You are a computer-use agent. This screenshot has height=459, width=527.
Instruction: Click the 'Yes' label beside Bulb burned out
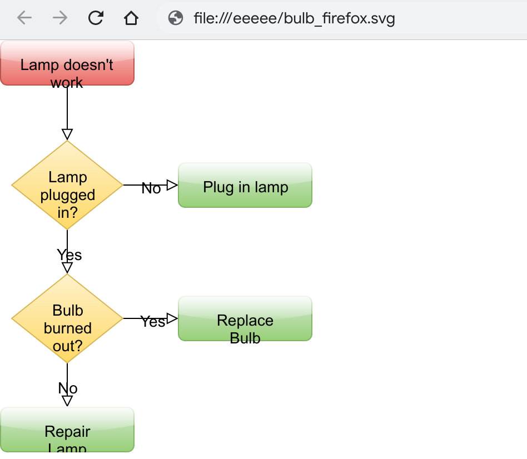coord(153,322)
